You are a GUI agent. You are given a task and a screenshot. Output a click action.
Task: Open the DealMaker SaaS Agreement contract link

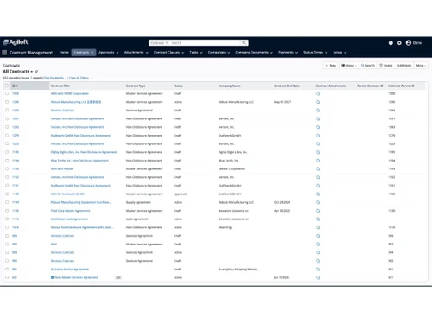coord(69,219)
